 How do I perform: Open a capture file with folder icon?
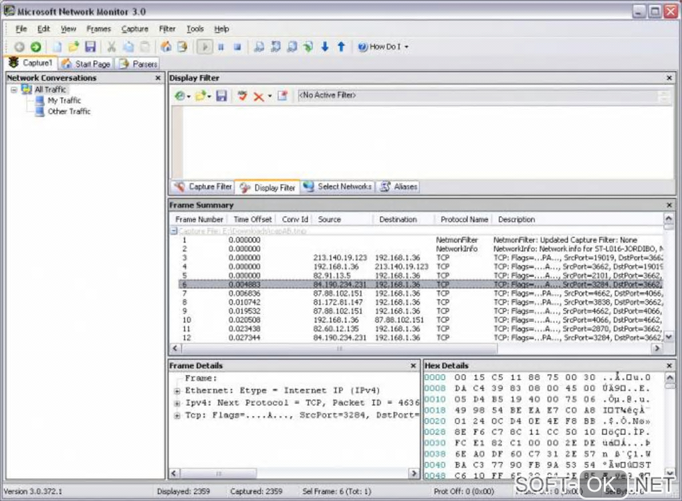[74, 47]
